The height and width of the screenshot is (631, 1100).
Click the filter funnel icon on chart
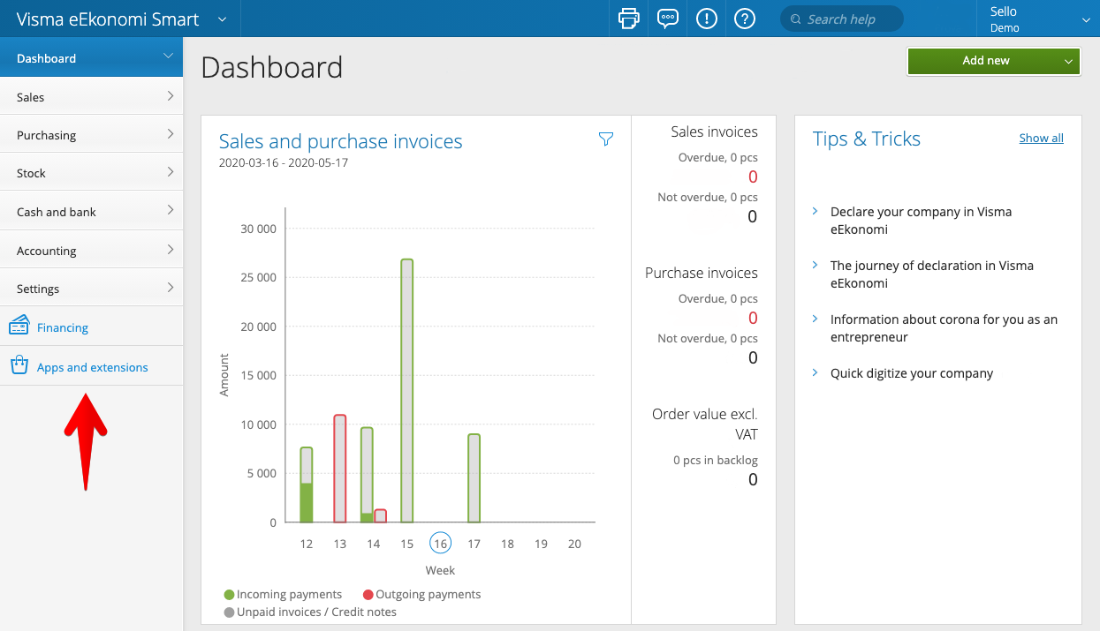(x=605, y=139)
